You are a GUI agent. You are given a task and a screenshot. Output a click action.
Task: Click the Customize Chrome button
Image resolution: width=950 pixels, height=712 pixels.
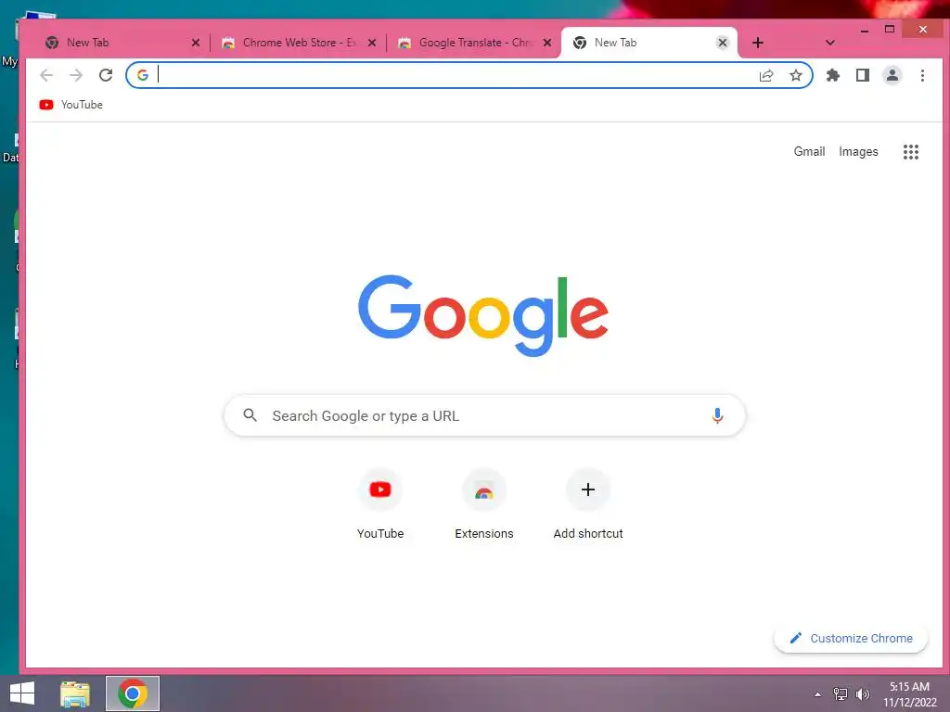click(x=851, y=638)
